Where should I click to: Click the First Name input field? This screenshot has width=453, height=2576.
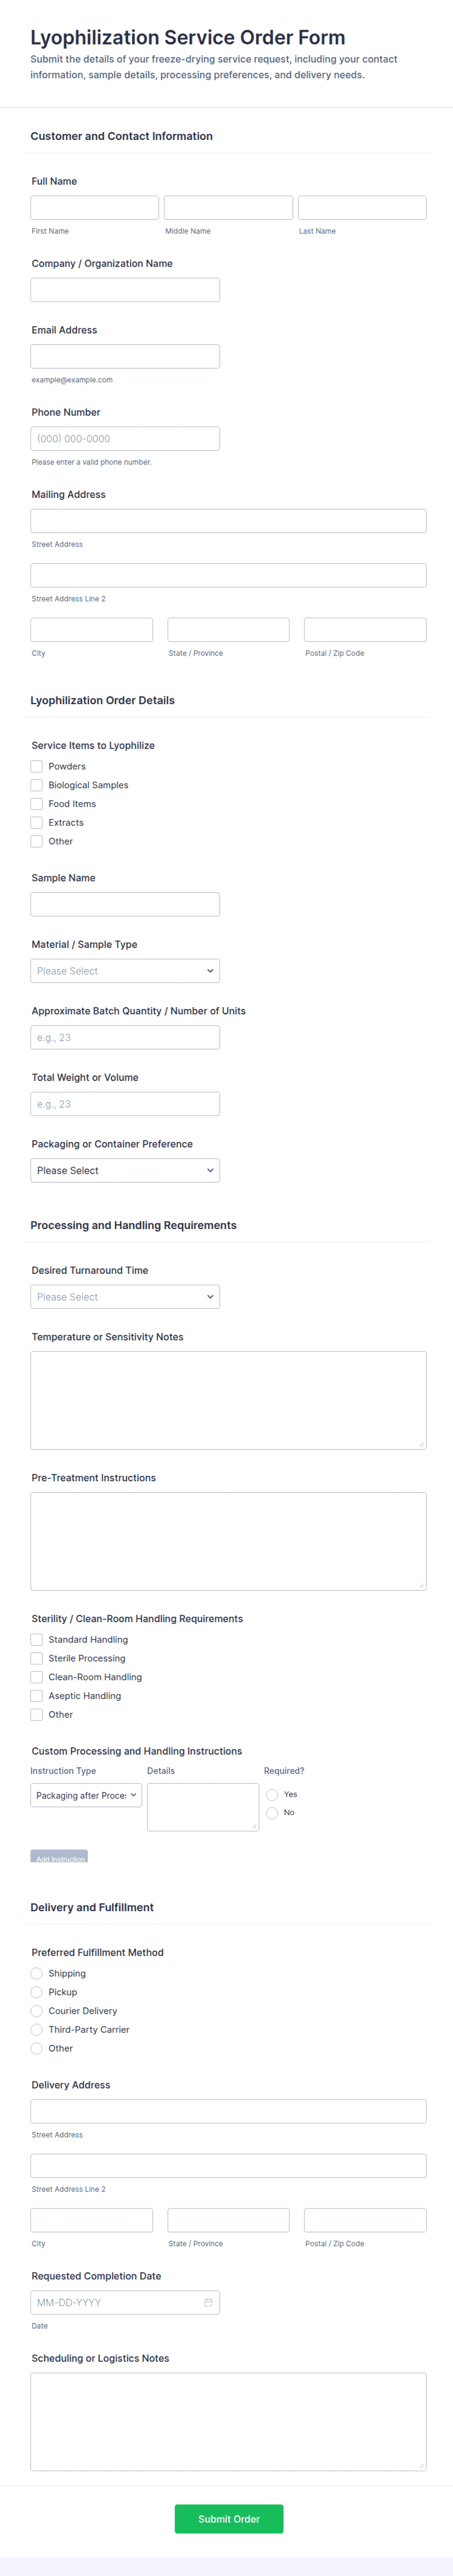coord(95,208)
